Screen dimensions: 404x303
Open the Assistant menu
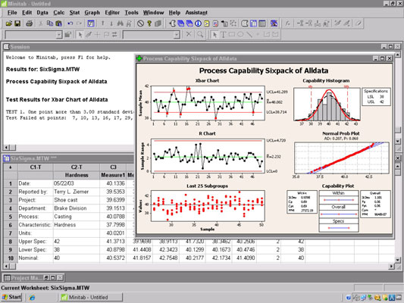tap(196, 13)
